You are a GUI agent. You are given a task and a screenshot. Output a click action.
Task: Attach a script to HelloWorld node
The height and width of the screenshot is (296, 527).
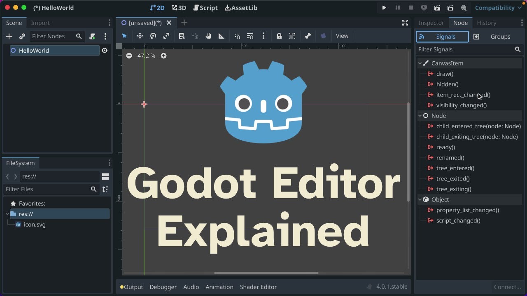pos(93,37)
